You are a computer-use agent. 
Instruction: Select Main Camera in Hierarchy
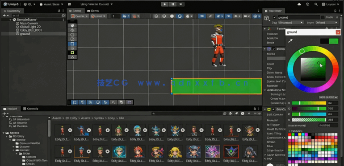[29, 23]
